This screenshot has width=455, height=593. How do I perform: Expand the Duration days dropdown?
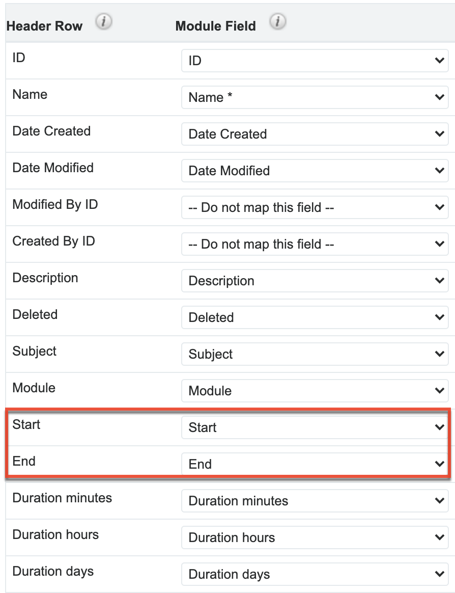pyautogui.click(x=315, y=574)
